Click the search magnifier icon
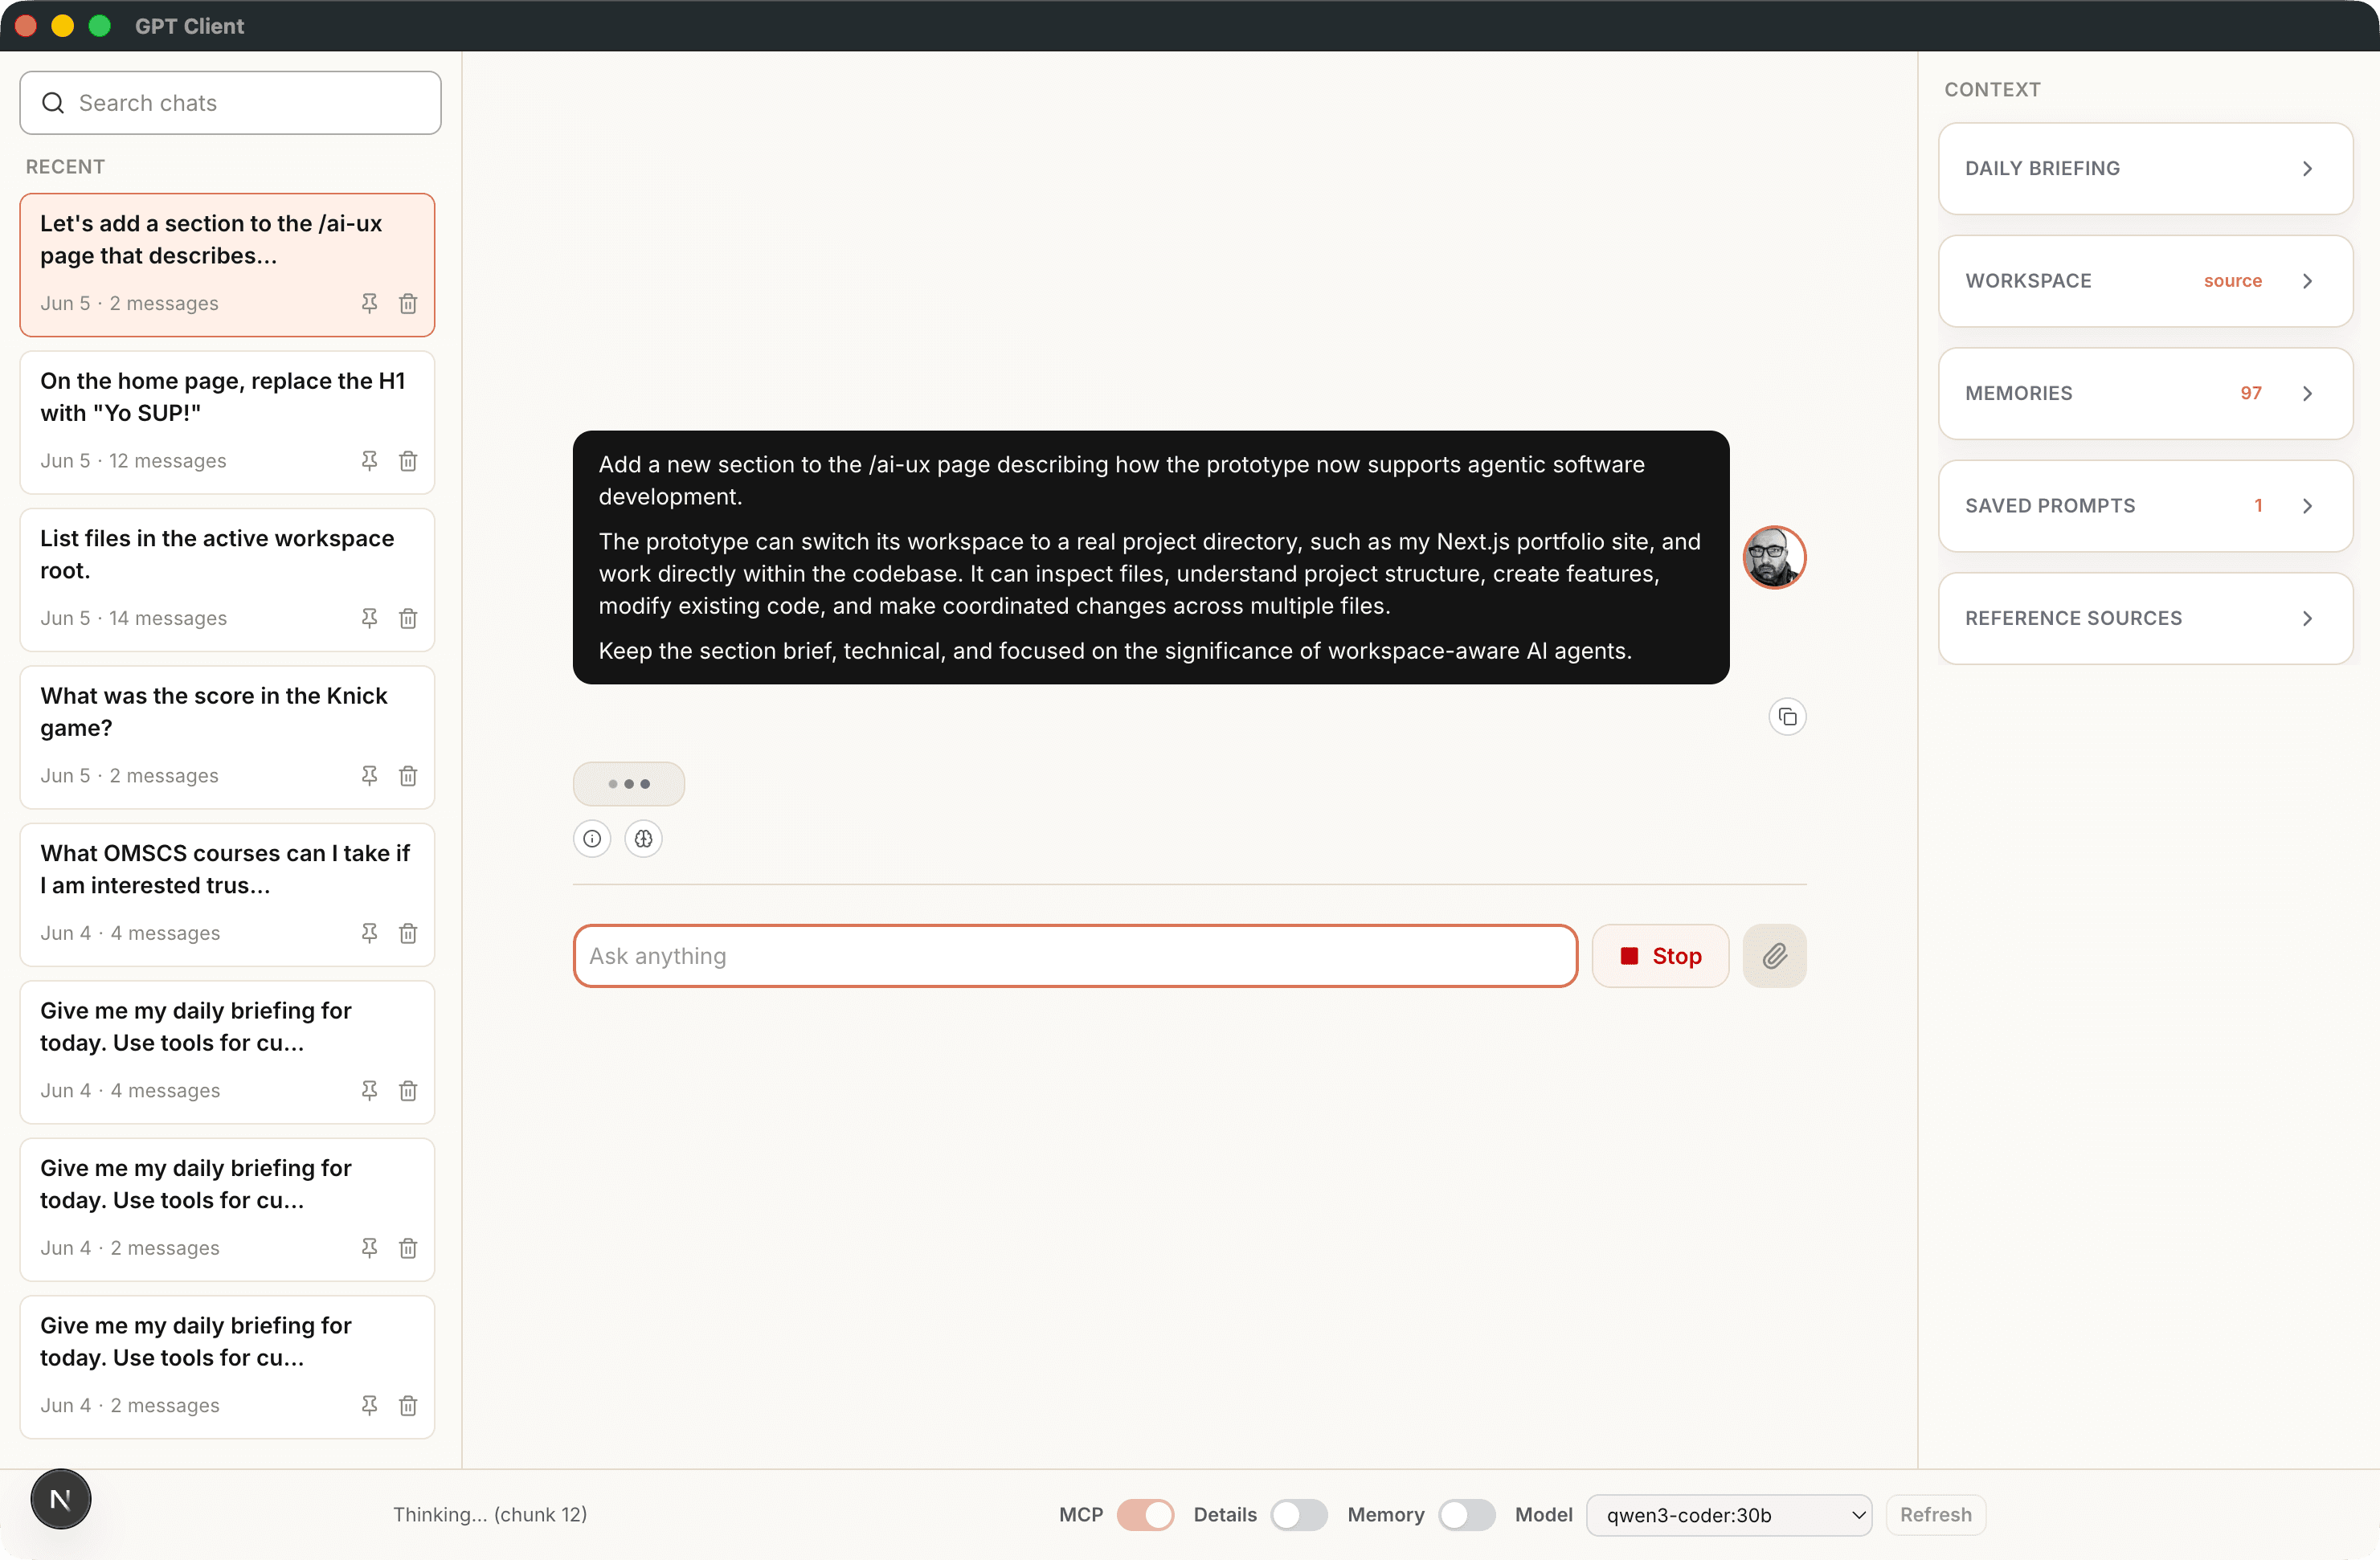Image resolution: width=2380 pixels, height=1560 pixels. click(x=53, y=103)
